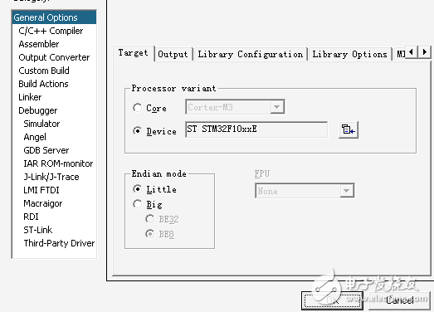Choose Big endian mode

point(137,204)
